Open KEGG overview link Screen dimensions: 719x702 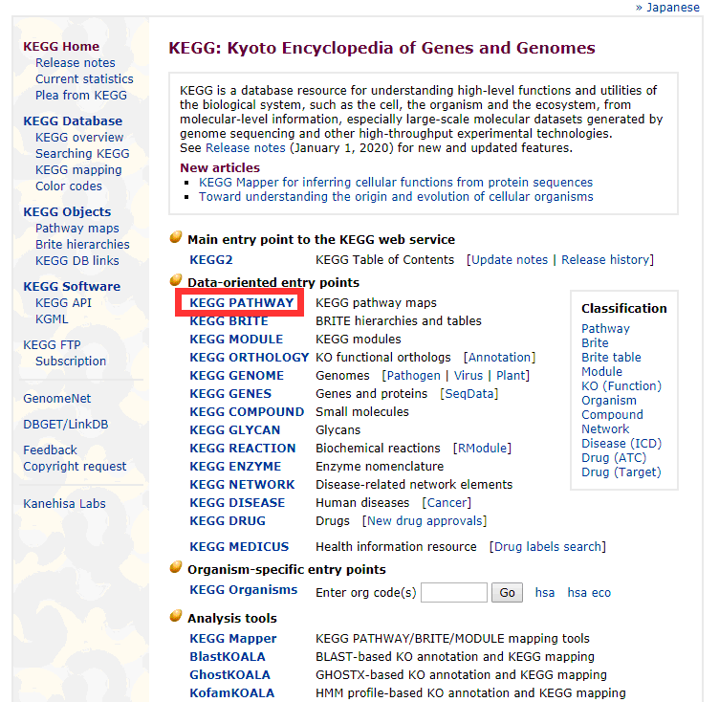(x=79, y=138)
